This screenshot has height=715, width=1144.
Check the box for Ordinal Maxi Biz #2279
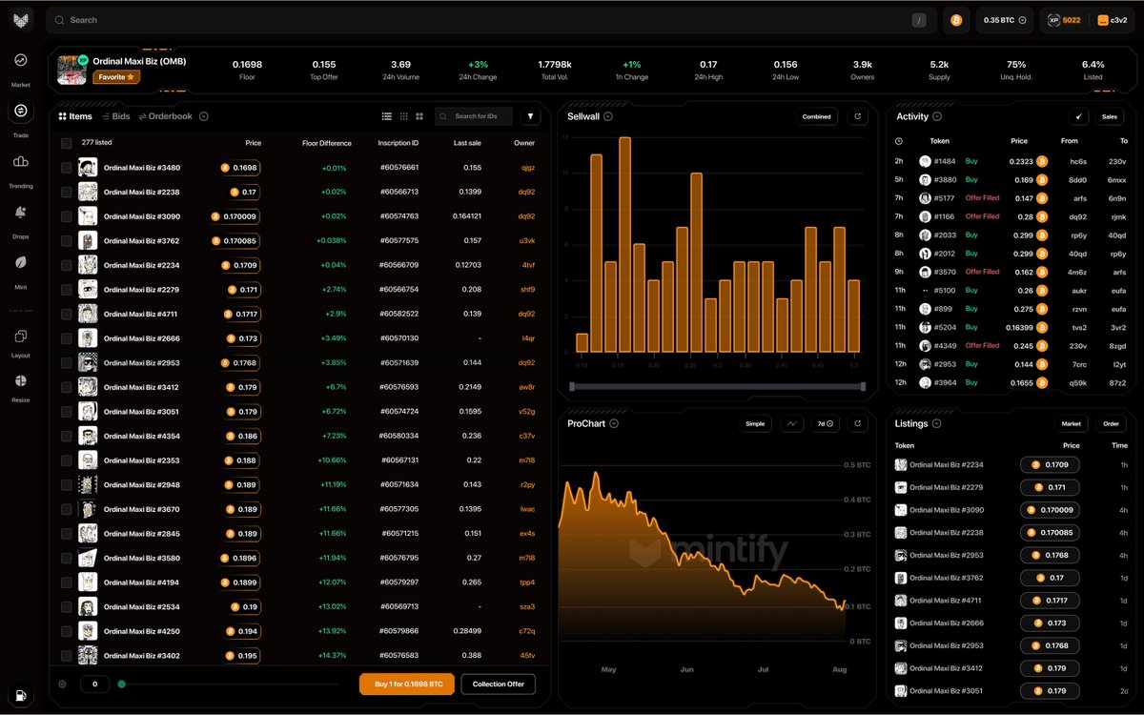point(67,290)
